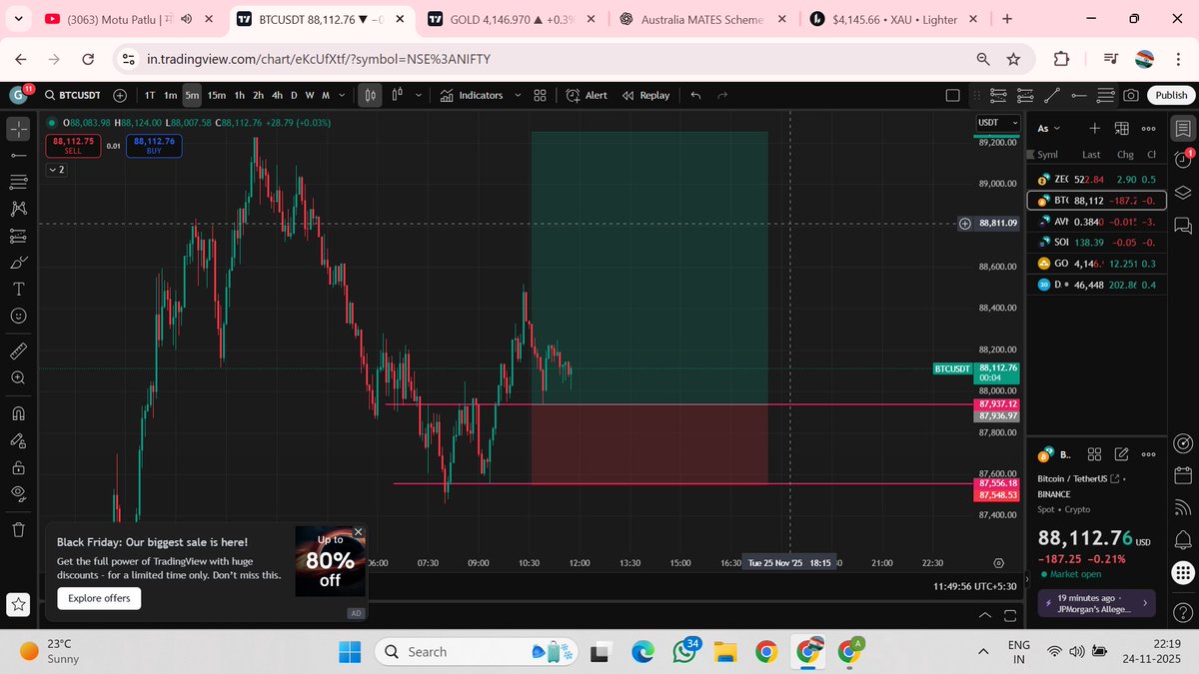
Task: Select the ruler Measure tool
Action: pos(18,351)
